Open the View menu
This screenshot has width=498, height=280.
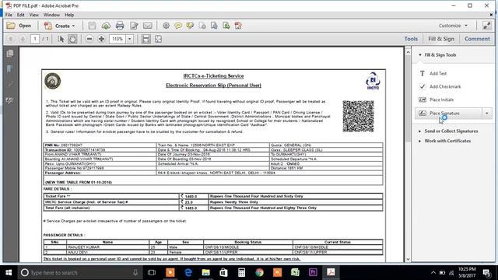click(34, 15)
